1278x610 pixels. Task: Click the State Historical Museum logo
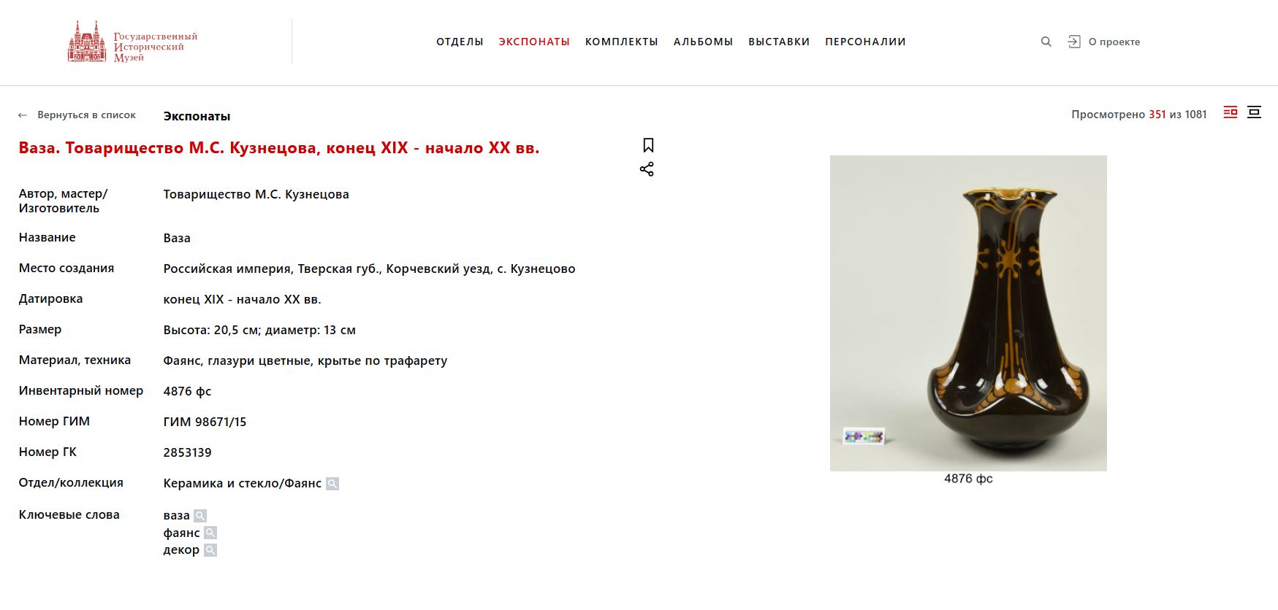point(132,42)
